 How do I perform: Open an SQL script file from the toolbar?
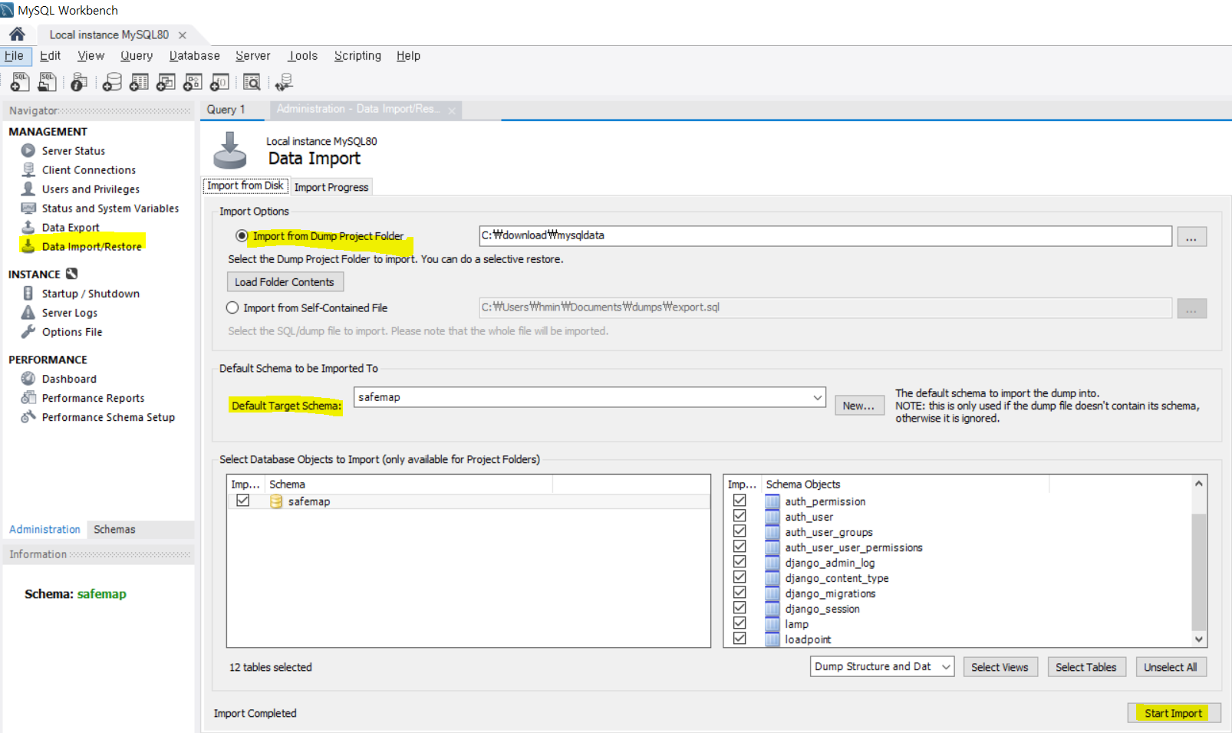pos(47,81)
